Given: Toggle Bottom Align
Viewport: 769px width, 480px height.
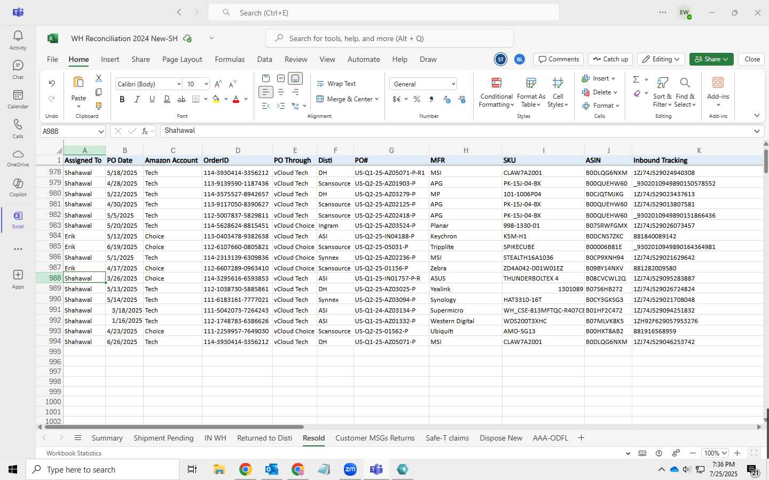Looking at the screenshot, I should (295, 78).
